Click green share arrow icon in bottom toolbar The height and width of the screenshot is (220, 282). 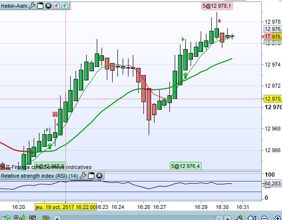click(6, 218)
